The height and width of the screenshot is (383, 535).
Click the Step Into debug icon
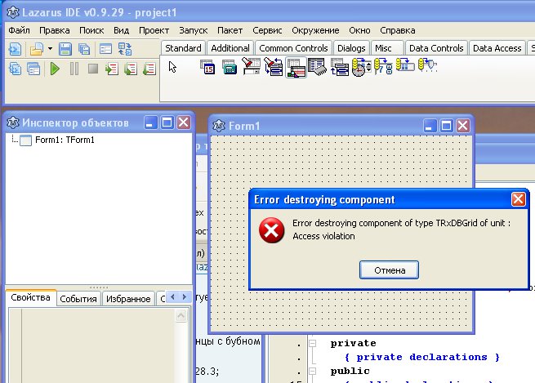111,69
